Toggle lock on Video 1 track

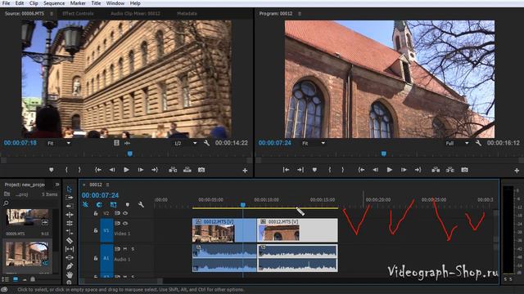tap(96, 230)
